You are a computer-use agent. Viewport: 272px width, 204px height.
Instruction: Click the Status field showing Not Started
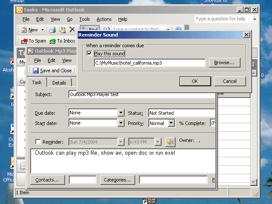coord(182,113)
